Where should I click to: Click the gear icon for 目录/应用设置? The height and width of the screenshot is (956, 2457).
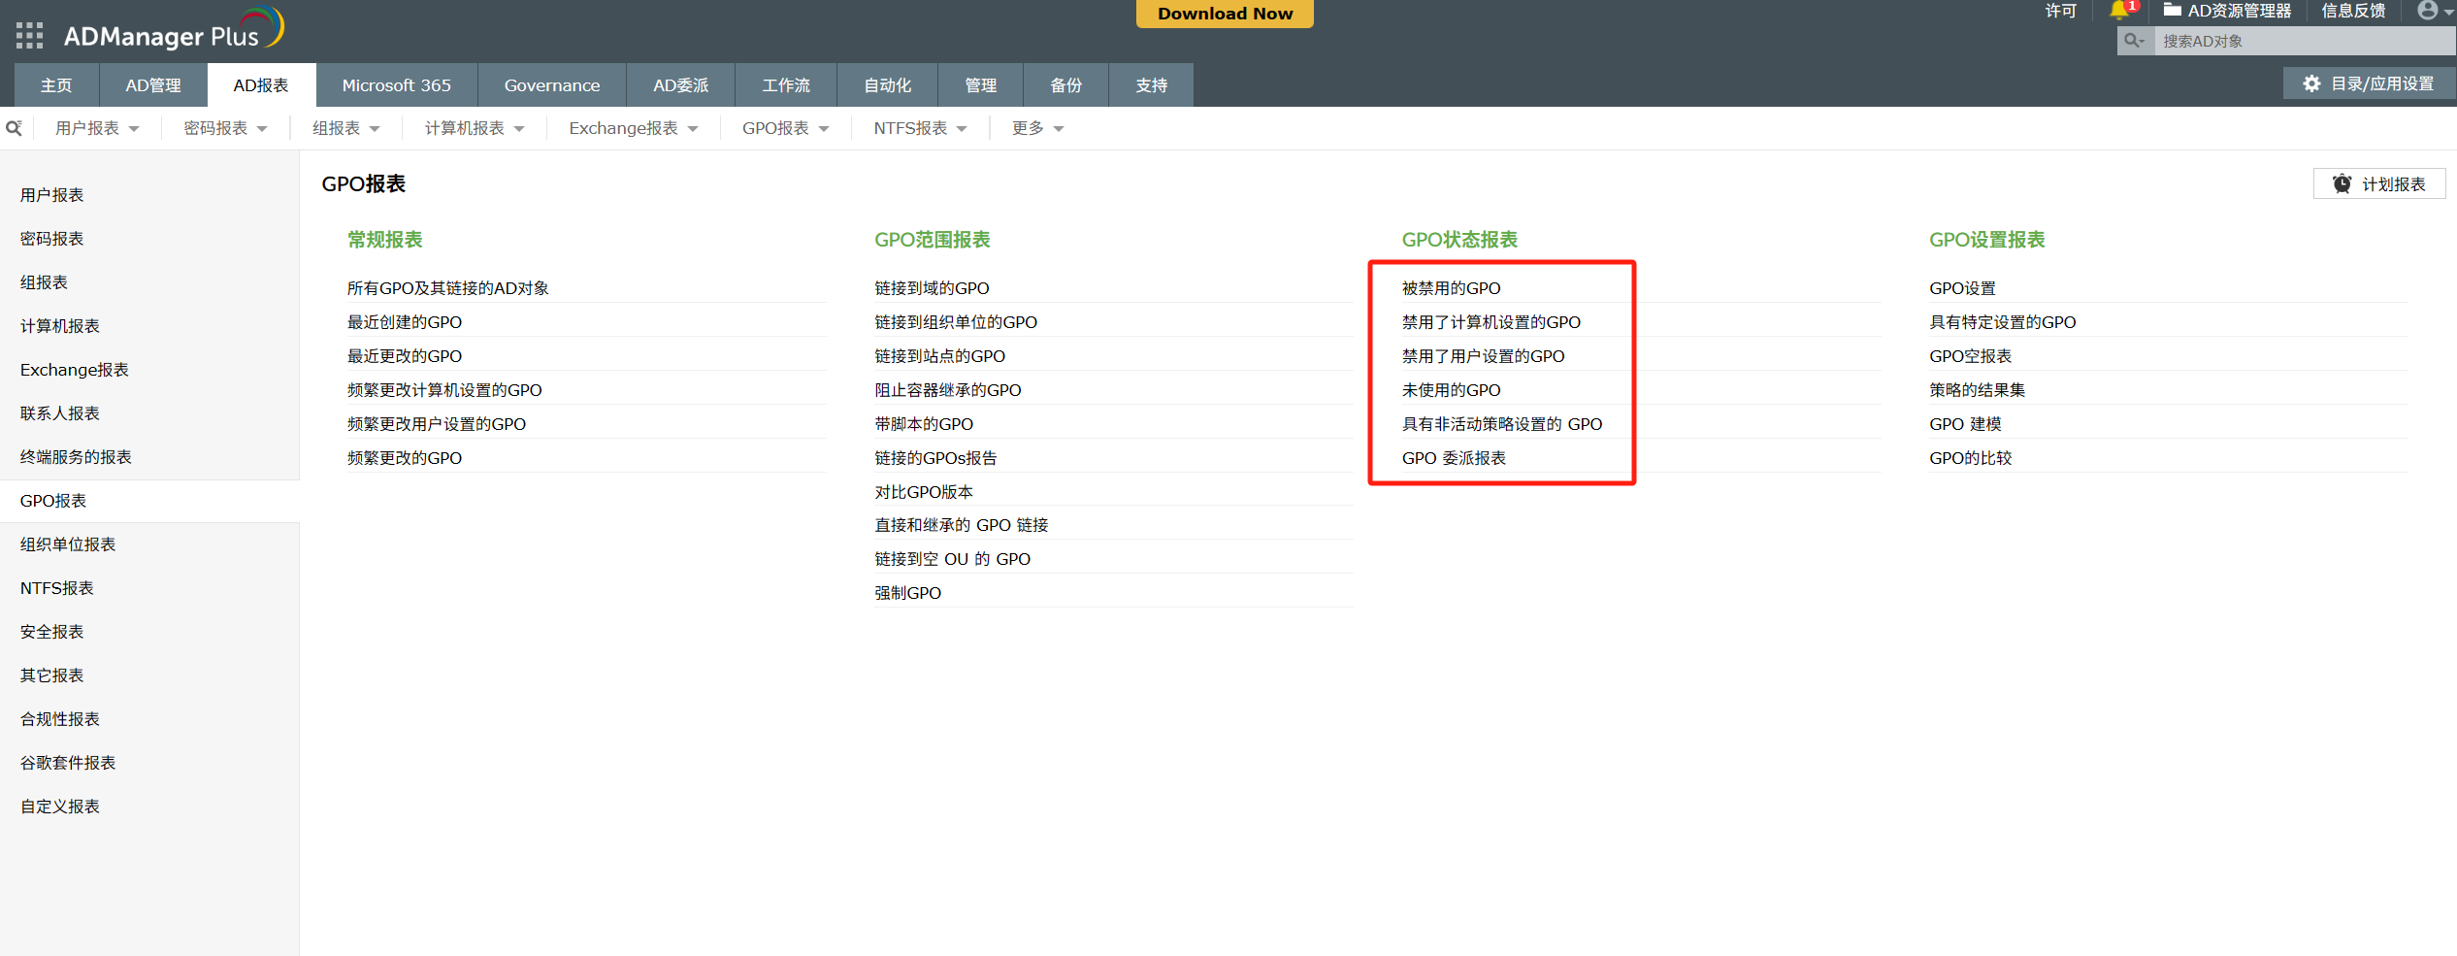coord(2311,84)
